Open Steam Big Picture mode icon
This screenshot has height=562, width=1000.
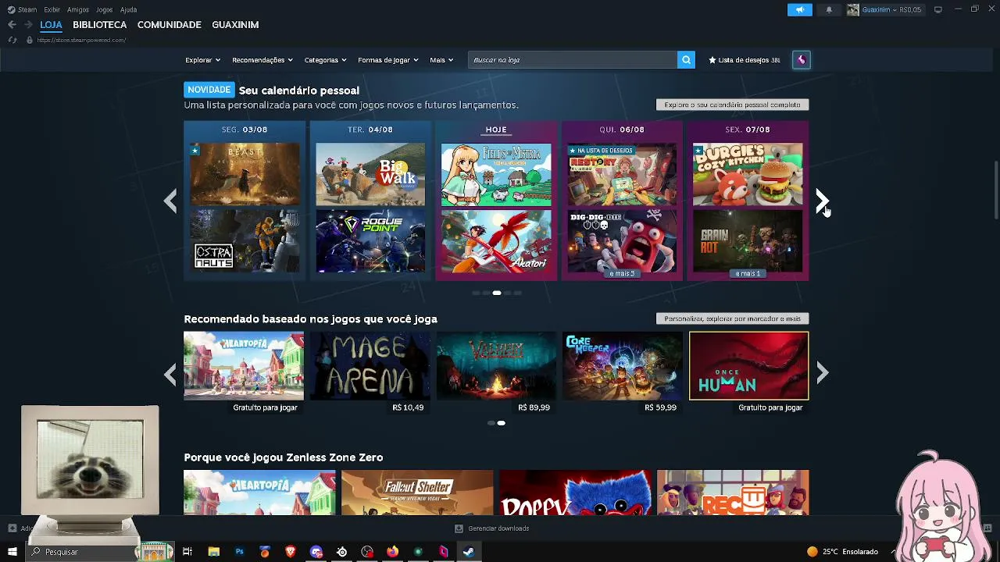938,9
